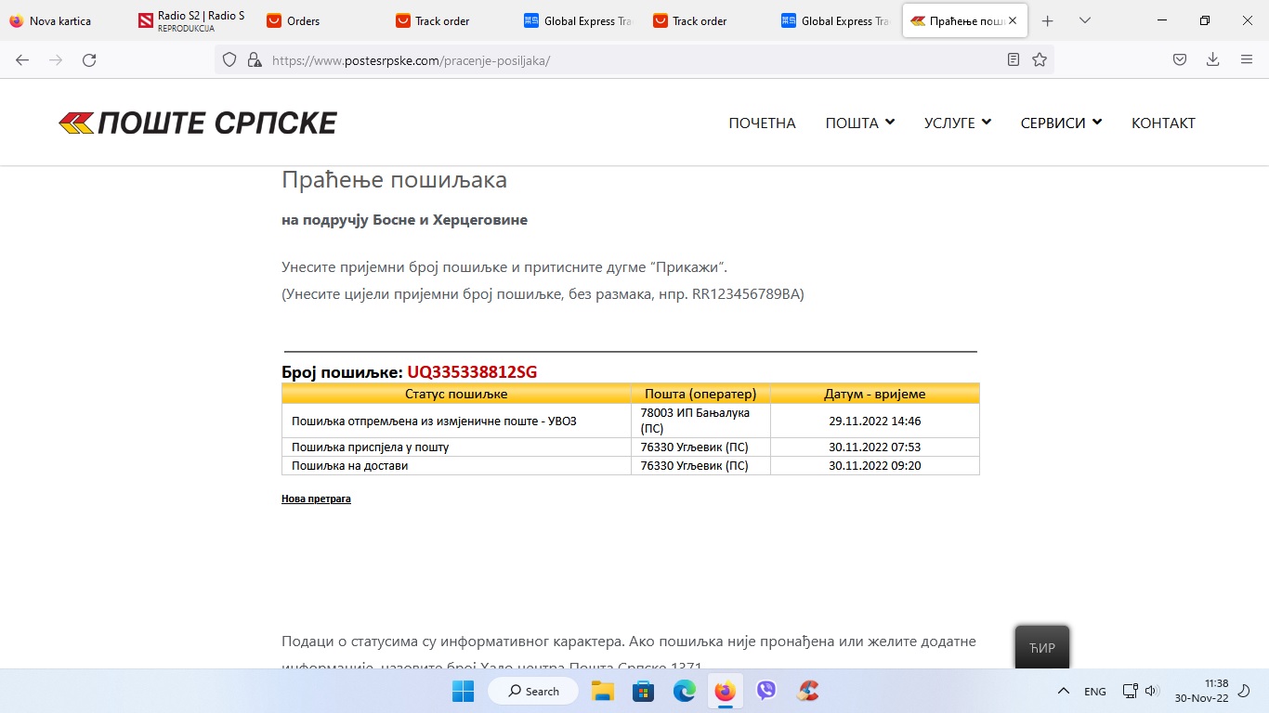1269x713 pixels.
Task: Click the Firefox taskbar icon
Action: (726, 691)
